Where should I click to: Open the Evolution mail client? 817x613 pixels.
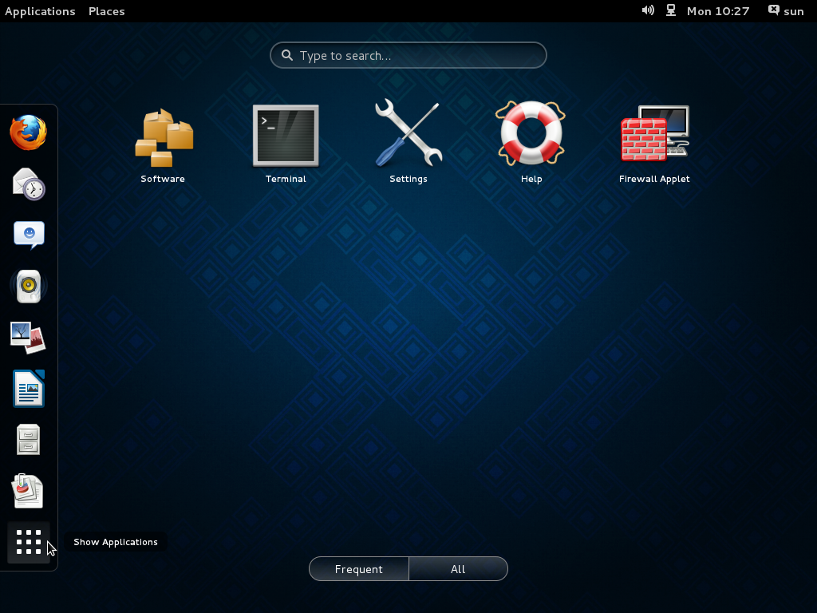pyautogui.click(x=29, y=184)
